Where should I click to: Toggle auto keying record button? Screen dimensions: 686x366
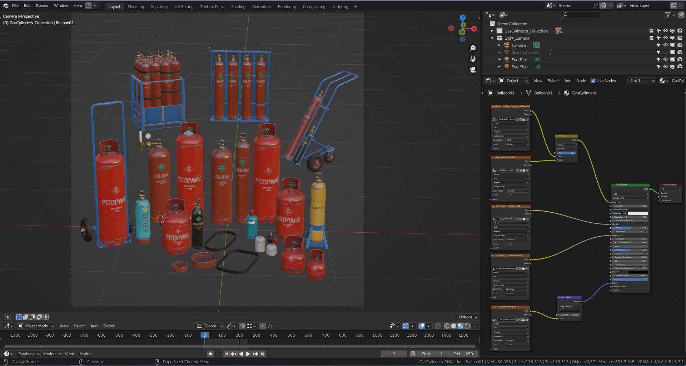(210, 354)
